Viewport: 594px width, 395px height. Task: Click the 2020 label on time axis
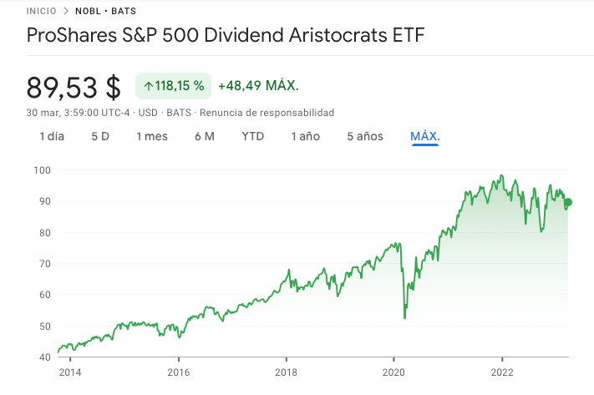[x=393, y=372]
